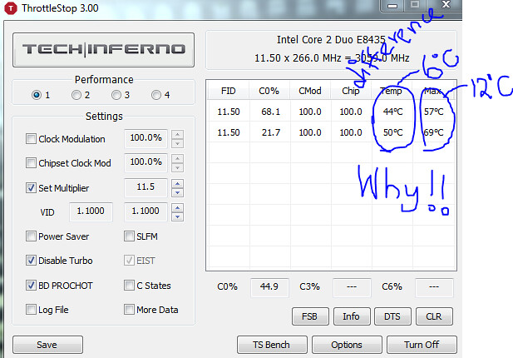Select Performance profile 3
The image size is (513, 358).
pos(116,95)
